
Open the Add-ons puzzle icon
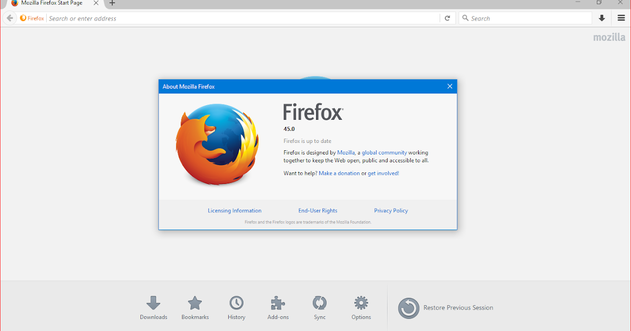(x=278, y=304)
